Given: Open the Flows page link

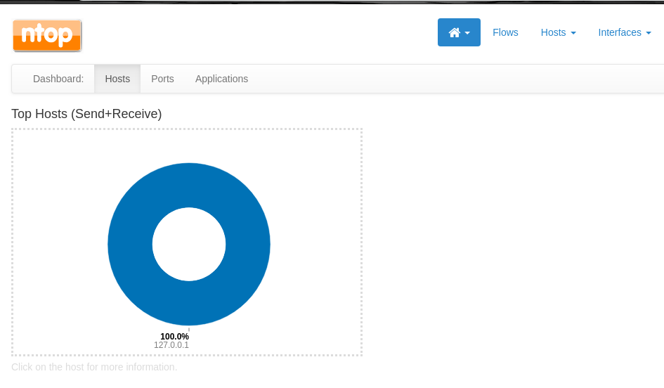Looking at the screenshot, I should 505,32.
